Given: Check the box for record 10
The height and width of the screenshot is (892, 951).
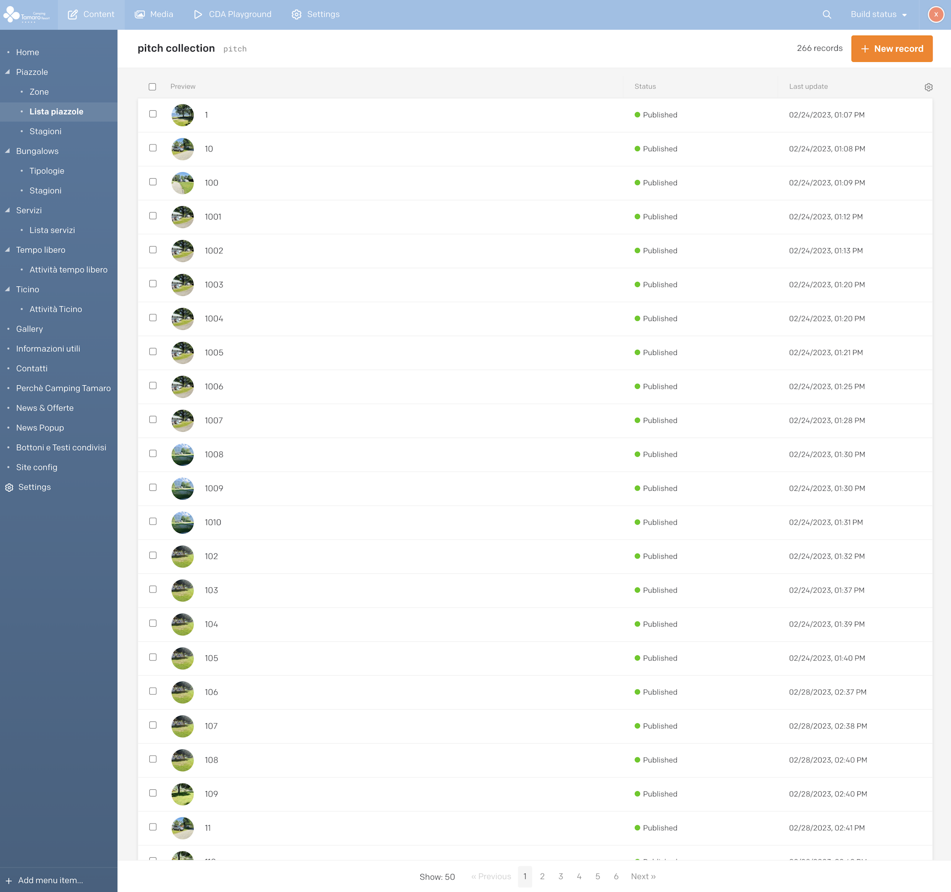Looking at the screenshot, I should [x=153, y=148].
